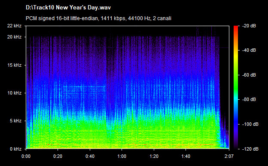Click the 1:40 time marker
This screenshot has width=268, height=166.
coord(186,156)
